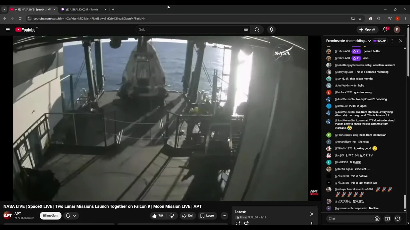
Task: Go to the YouTube home logo
Action: [x=25, y=30]
